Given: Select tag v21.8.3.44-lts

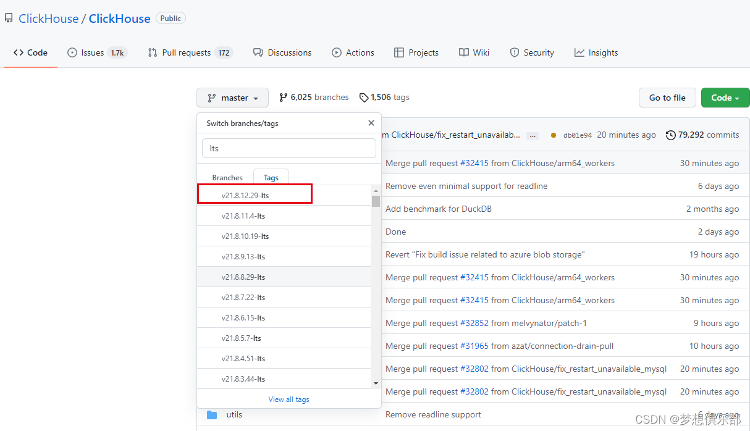Looking at the screenshot, I should click(x=284, y=379).
